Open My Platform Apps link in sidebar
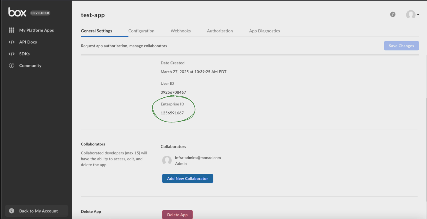 coord(36,30)
